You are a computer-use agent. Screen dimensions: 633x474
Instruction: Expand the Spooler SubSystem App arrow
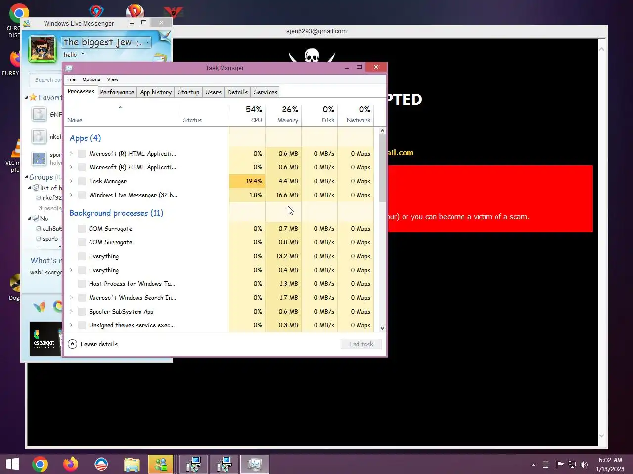(71, 312)
